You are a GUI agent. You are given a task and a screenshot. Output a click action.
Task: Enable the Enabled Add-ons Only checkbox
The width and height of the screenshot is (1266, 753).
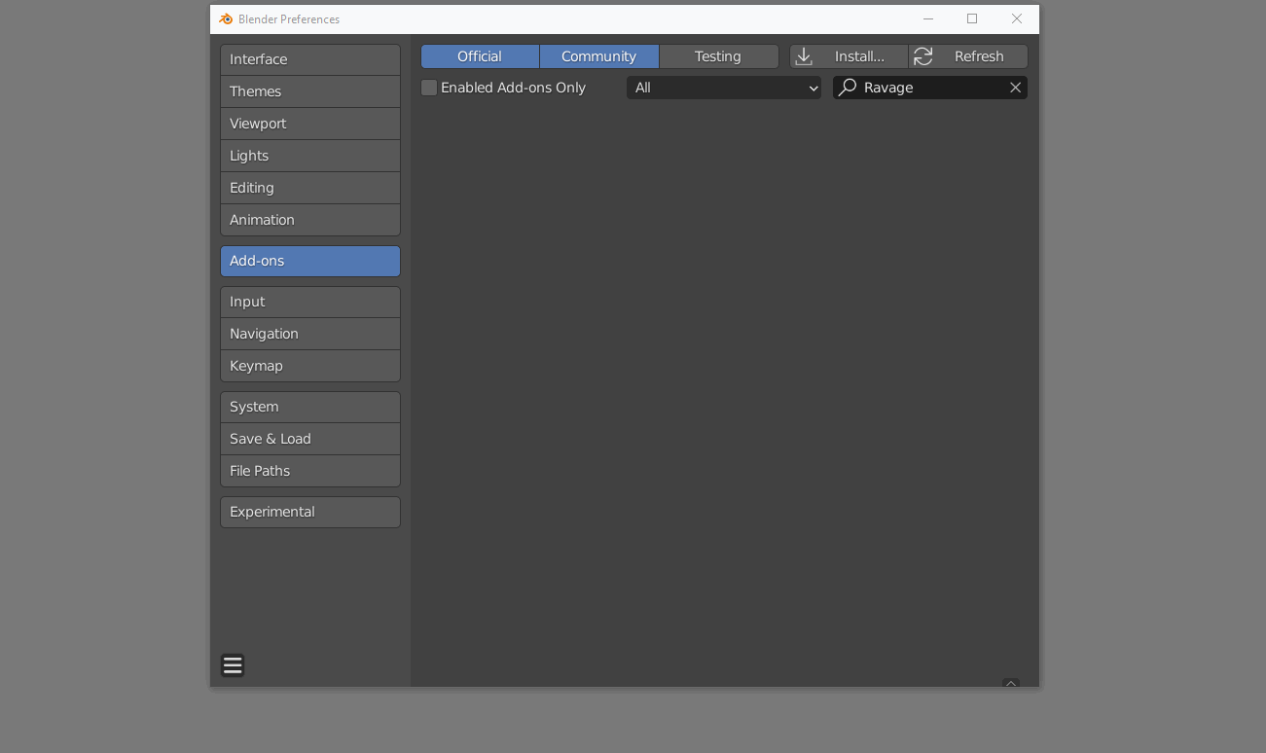click(x=429, y=88)
